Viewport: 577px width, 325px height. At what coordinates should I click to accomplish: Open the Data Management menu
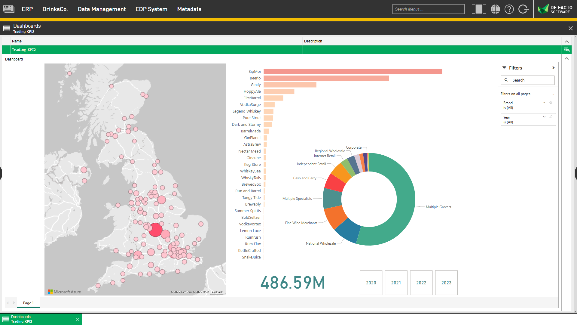coord(102,9)
